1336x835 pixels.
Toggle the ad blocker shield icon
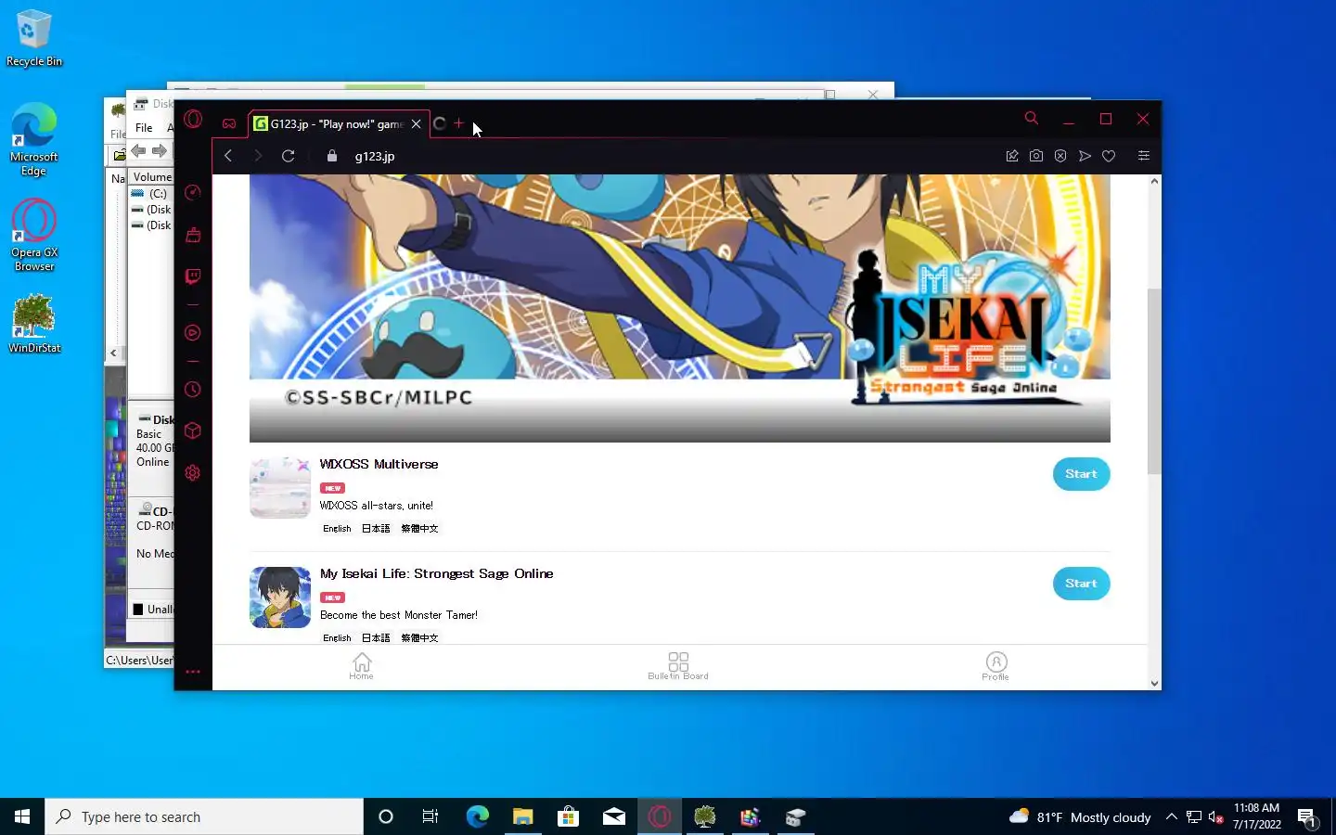point(1060,156)
